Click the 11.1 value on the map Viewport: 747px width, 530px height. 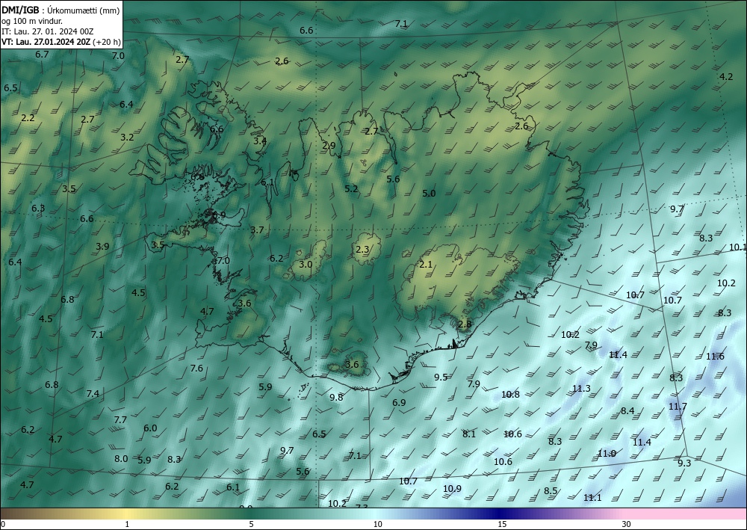(592, 498)
